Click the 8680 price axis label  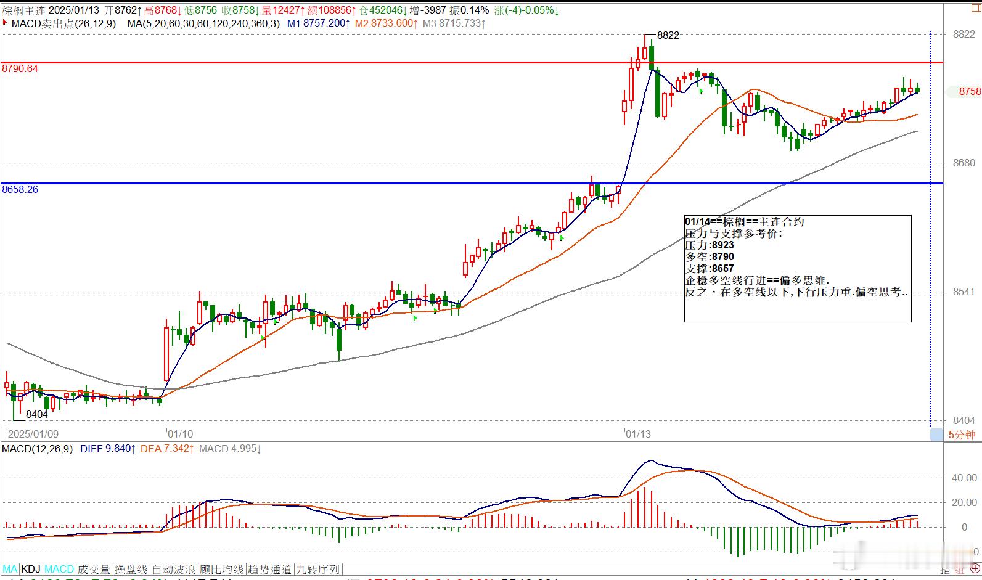[x=964, y=163]
